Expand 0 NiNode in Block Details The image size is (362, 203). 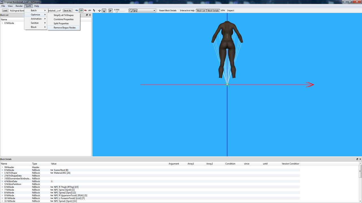click(x=2, y=170)
